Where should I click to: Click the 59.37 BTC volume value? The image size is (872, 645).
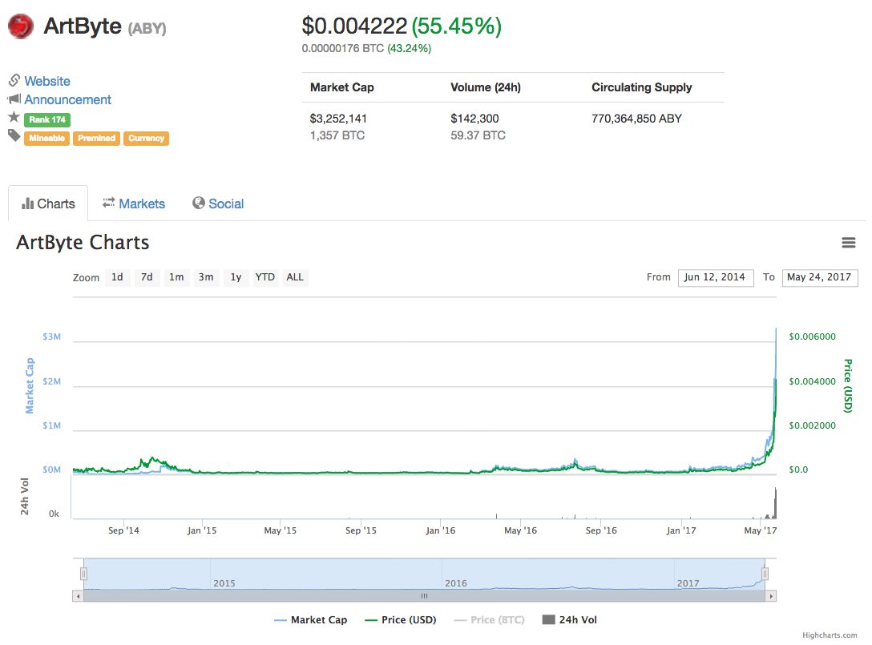pos(478,135)
